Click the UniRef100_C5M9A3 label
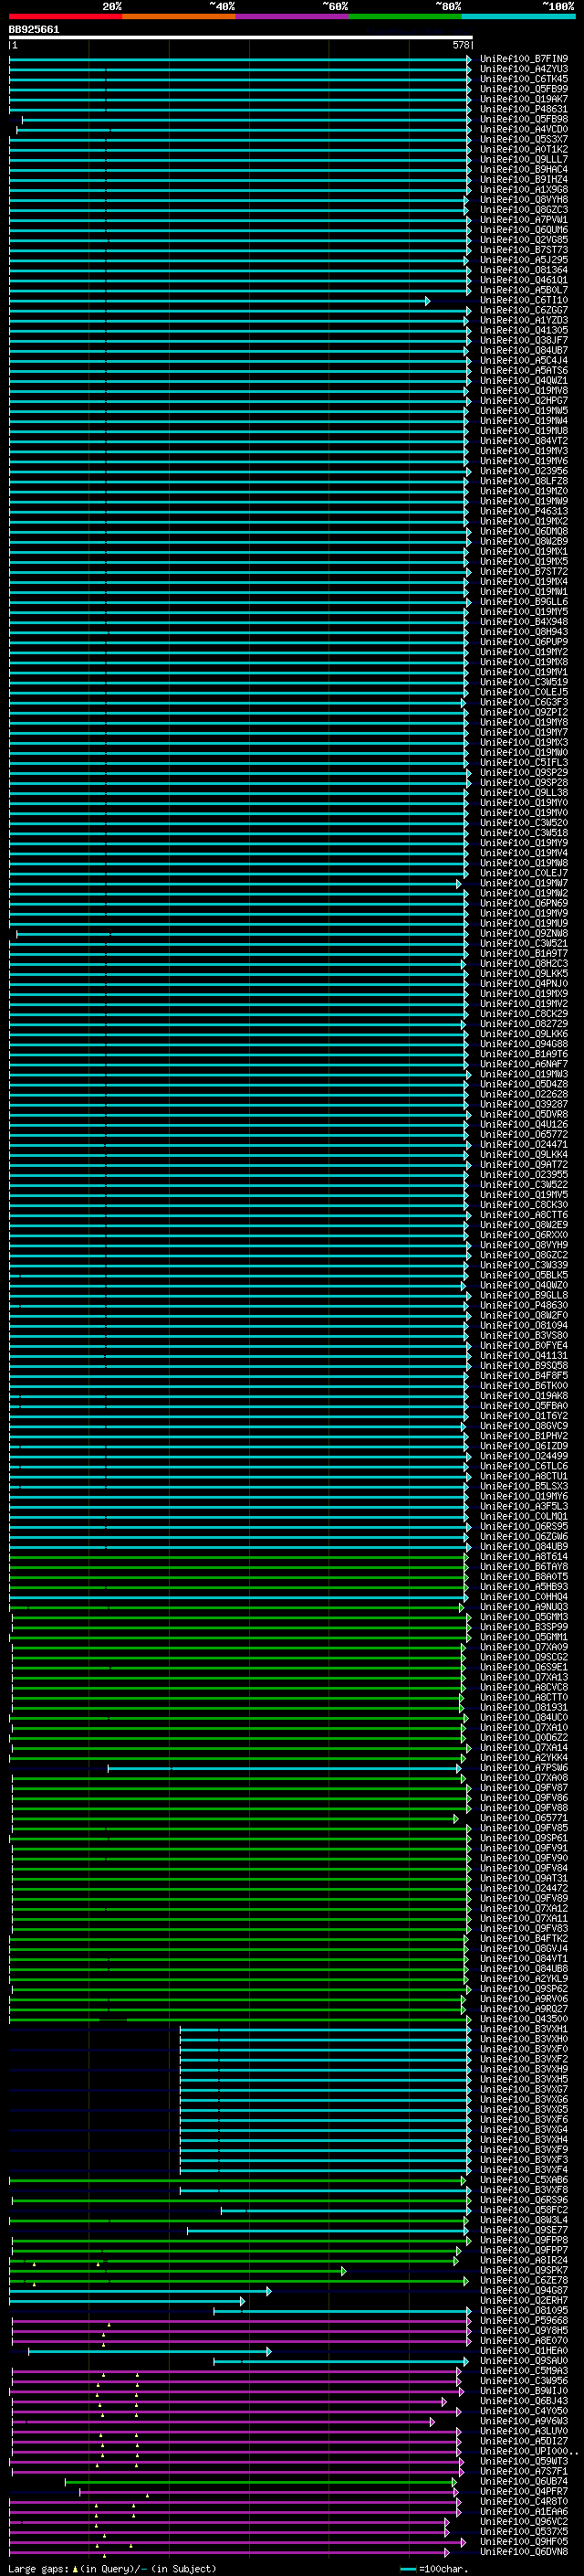Viewport: 584px width, 2576px height. pos(524,2371)
